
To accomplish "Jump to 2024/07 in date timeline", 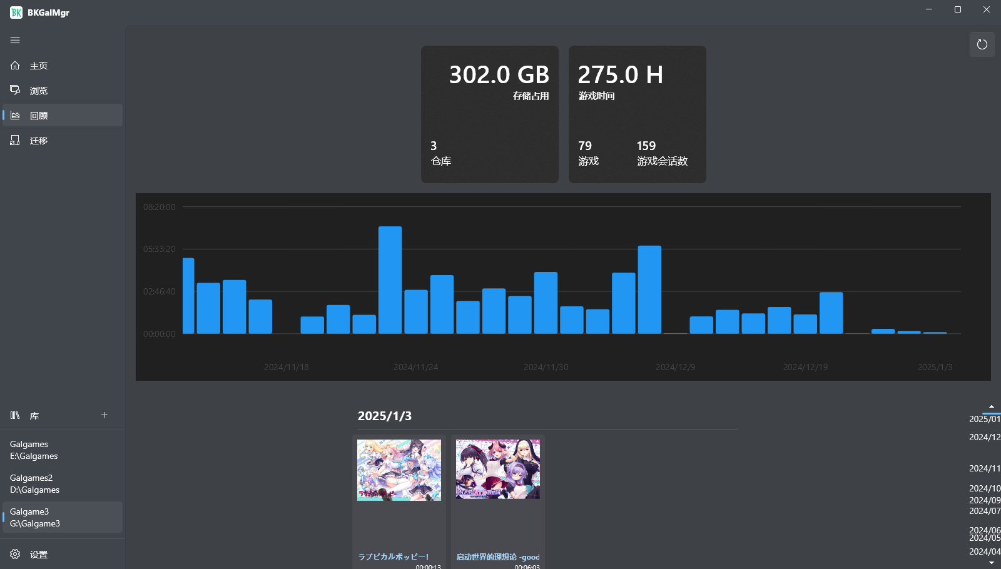I will (x=984, y=511).
